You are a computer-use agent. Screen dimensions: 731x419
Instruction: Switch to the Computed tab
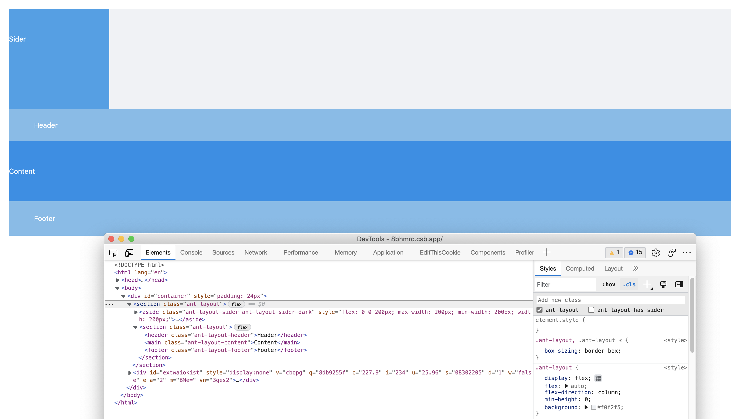click(580, 268)
